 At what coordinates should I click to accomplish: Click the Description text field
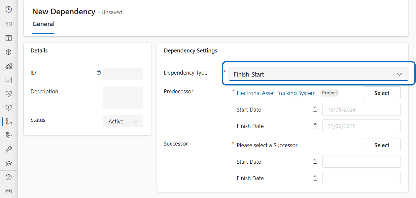click(x=123, y=97)
